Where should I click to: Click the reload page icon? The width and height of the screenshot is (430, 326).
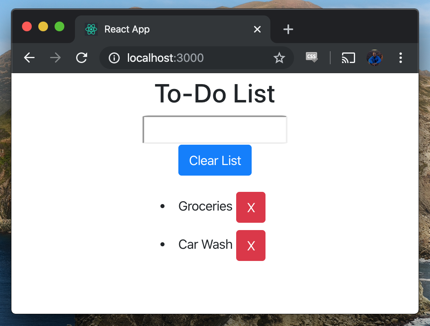(81, 58)
